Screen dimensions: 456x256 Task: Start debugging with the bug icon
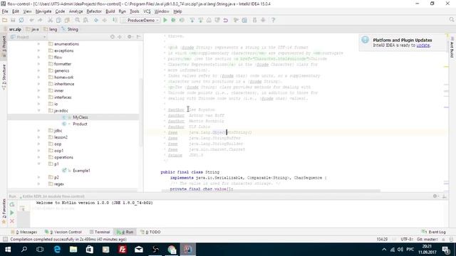[173, 20]
